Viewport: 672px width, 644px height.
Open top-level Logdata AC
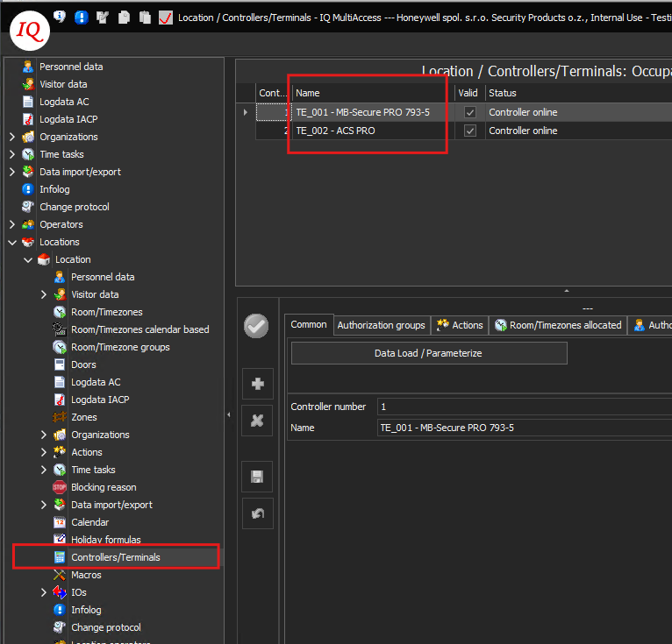pos(64,102)
